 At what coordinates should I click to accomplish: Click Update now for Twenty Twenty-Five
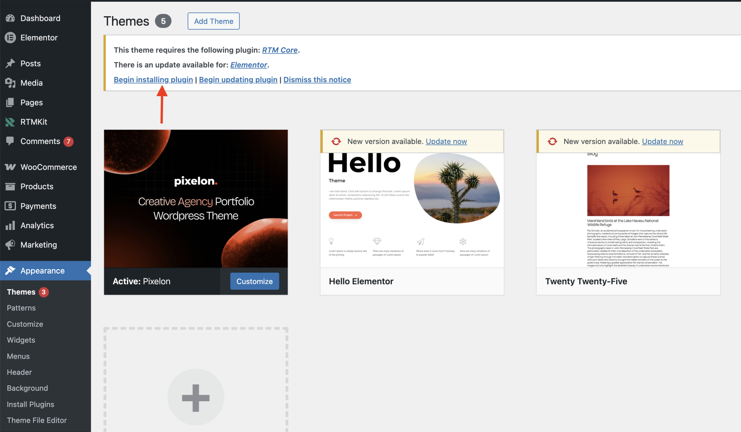tap(662, 142)
